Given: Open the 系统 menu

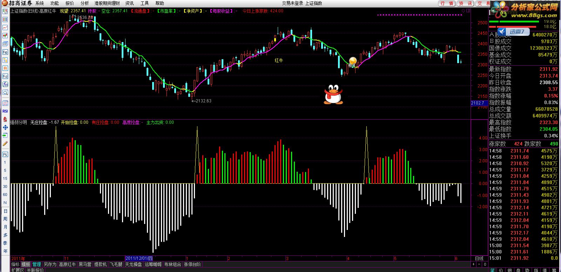Looking at the screenshot, I should point(40,3).
